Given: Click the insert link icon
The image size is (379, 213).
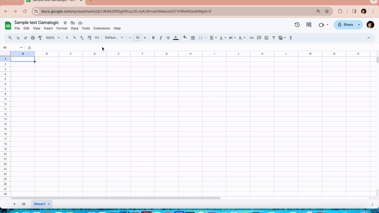Looking at the screenshot, I should pos(252,38).
